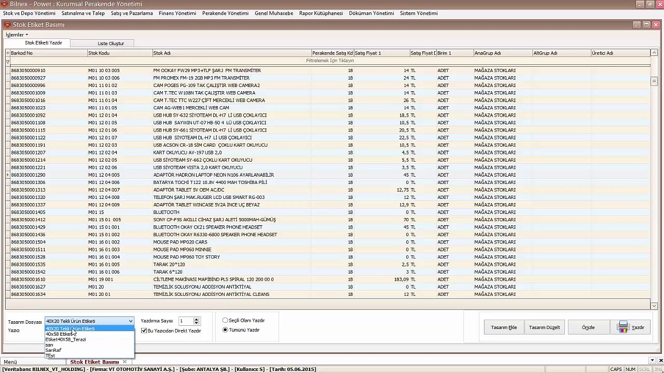Click the Tasarım Ekle button

pyautogui.click(x=504, y=327)
